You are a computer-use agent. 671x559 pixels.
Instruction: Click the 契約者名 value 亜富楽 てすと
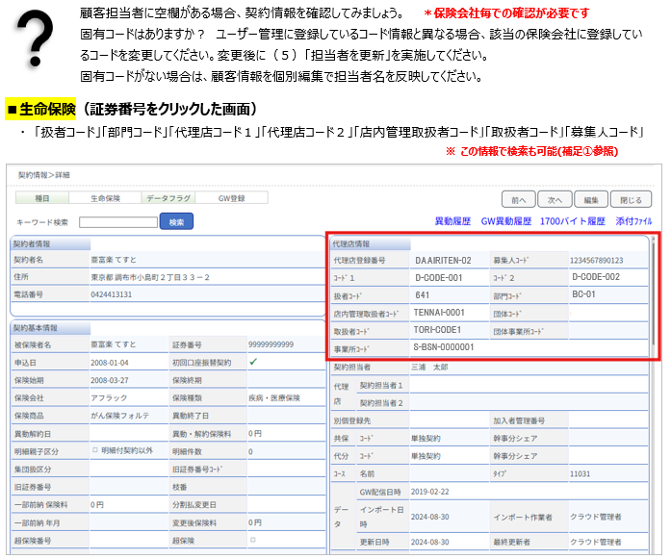[114, 260]
